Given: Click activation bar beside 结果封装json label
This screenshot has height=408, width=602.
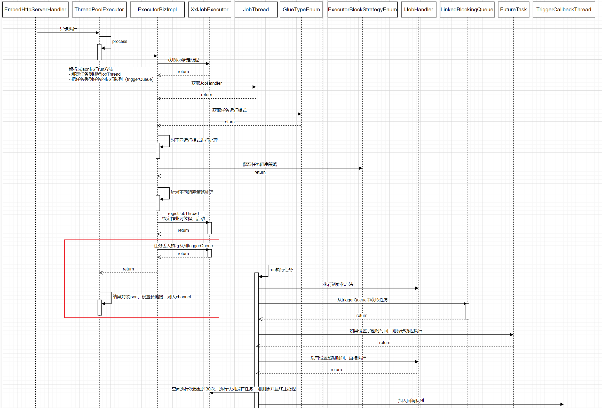Looking at the screenshot, I should click(x=100, y=308).
